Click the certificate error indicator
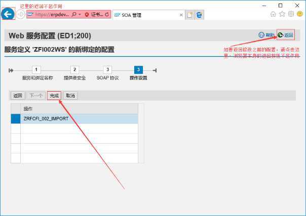306x216 pixels. 94,14
